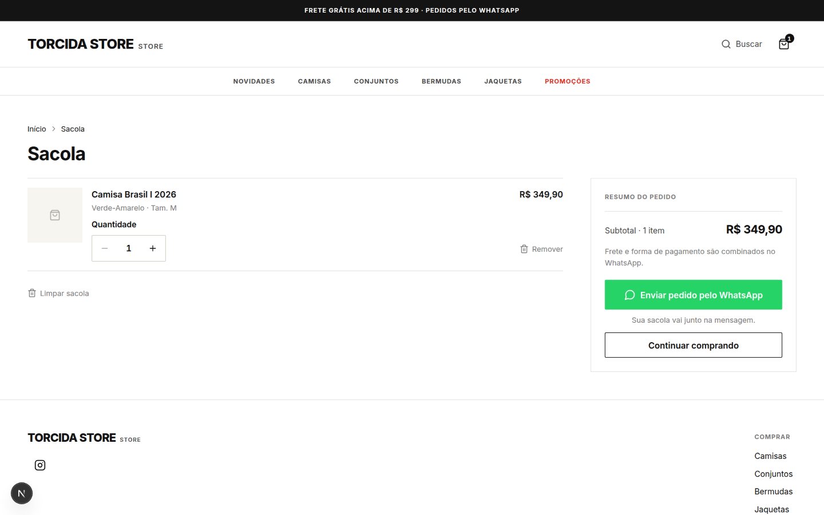Click the Sacola breadcrumb item

coord(73,129)
